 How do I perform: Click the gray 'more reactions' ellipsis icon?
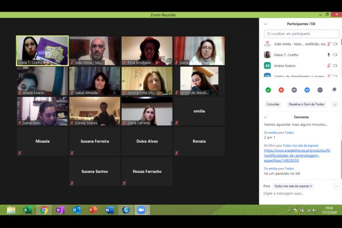tap(320, 90)
